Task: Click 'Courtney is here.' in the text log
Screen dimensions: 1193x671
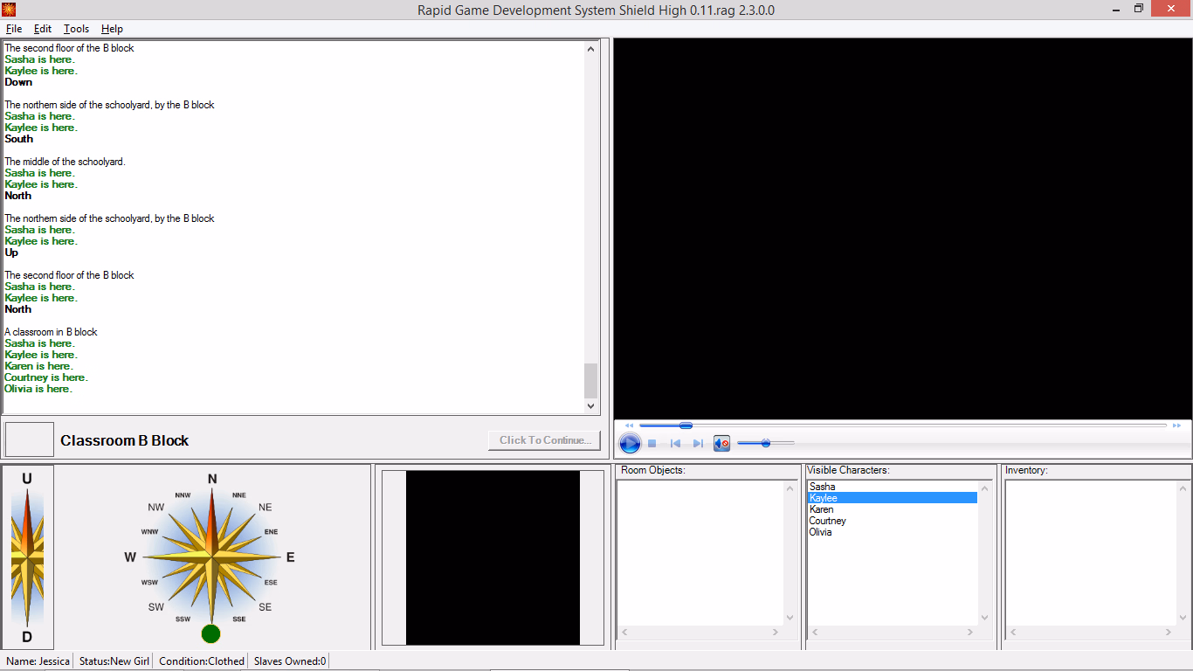Action: click(46, 377)
